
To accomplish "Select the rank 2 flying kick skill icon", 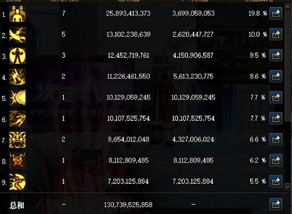I will (18, 35).
